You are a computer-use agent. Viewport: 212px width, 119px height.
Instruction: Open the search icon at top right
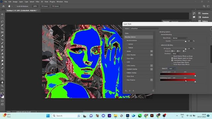point(204,6)
